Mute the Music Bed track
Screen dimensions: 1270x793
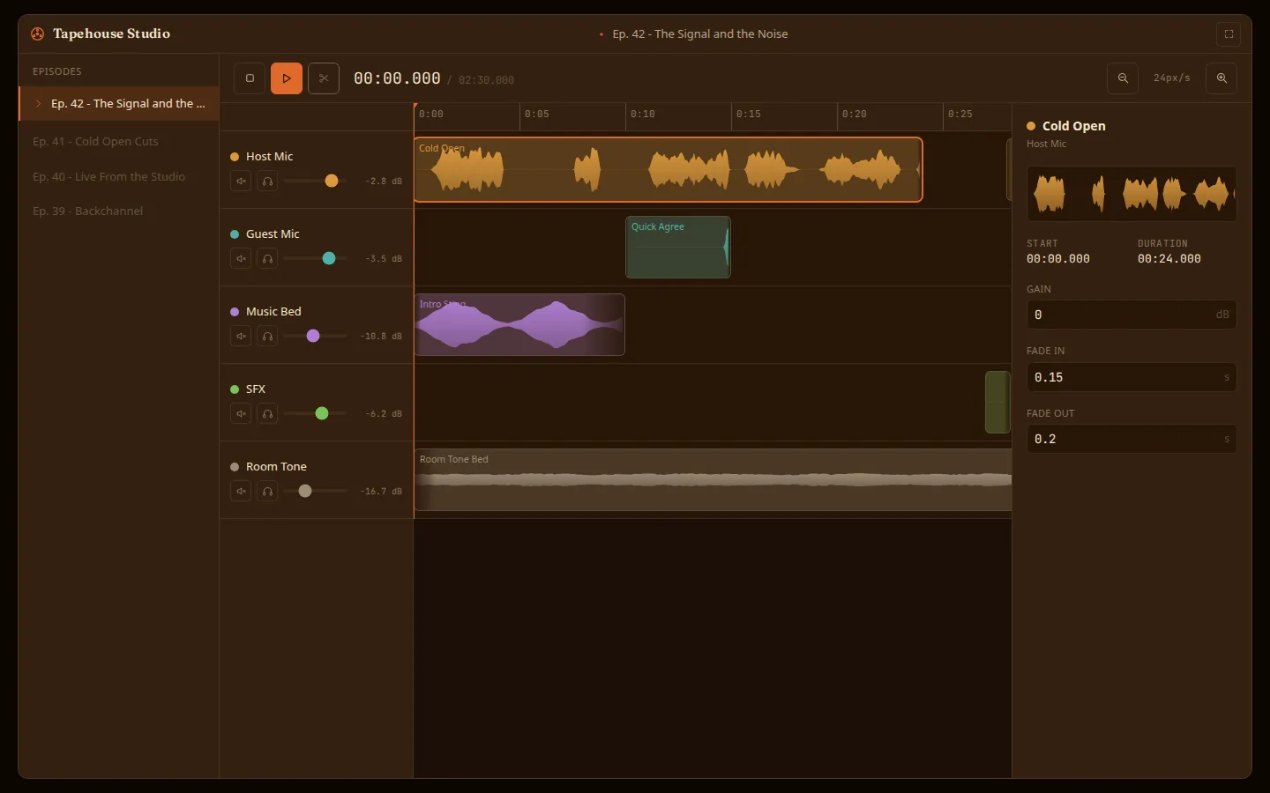point(241,336)
